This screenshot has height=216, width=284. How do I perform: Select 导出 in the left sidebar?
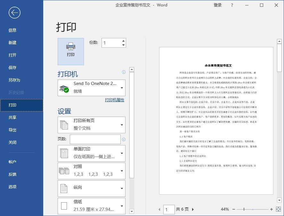pos(12,129)
